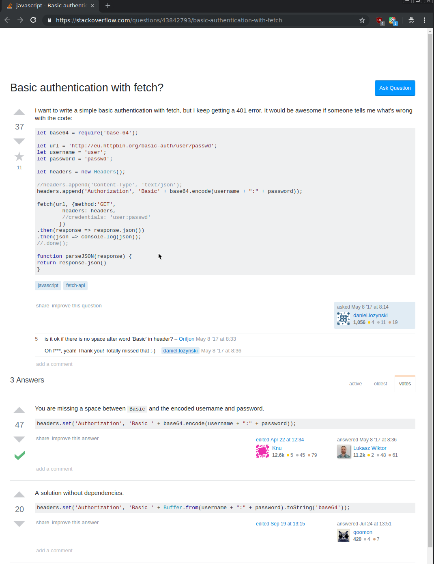
Task: Open a new browser tab
Action: click(x=107, y=6)
